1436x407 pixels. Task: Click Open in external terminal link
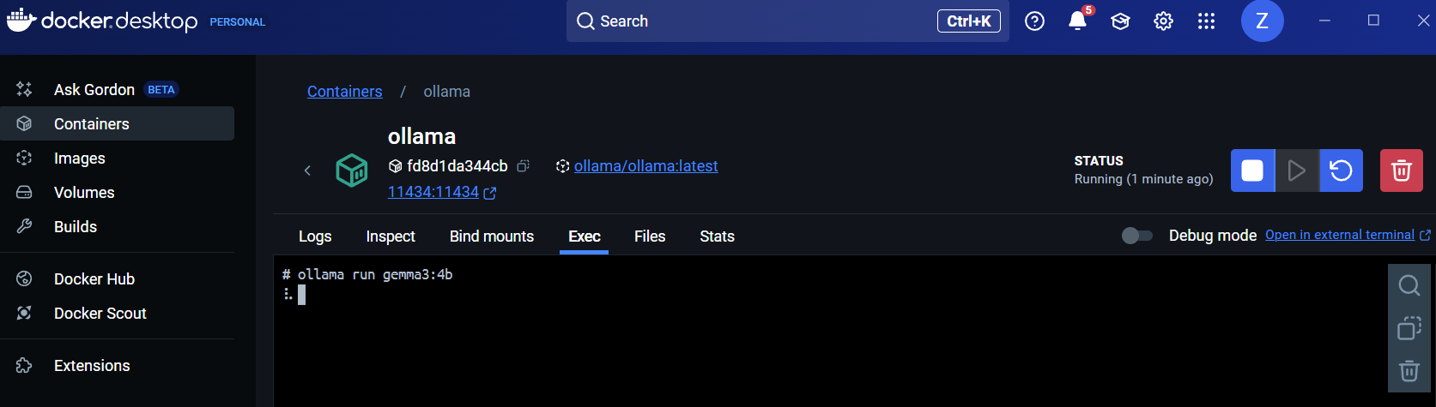click(x=1340, y=235)
